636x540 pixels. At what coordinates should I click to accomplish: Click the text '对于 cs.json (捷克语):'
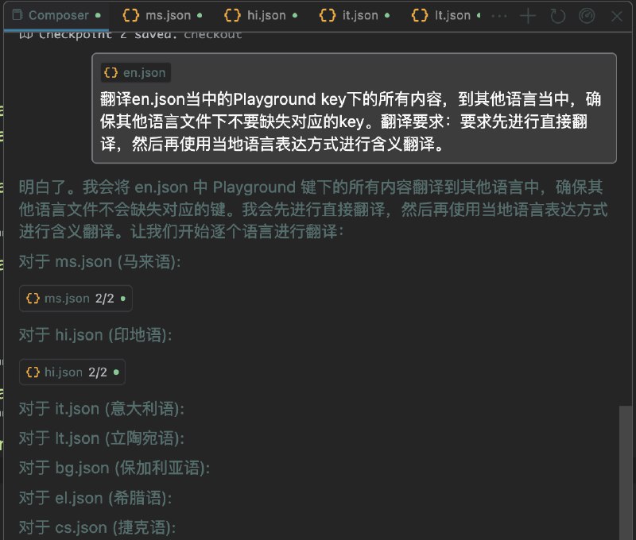[97, 527]
